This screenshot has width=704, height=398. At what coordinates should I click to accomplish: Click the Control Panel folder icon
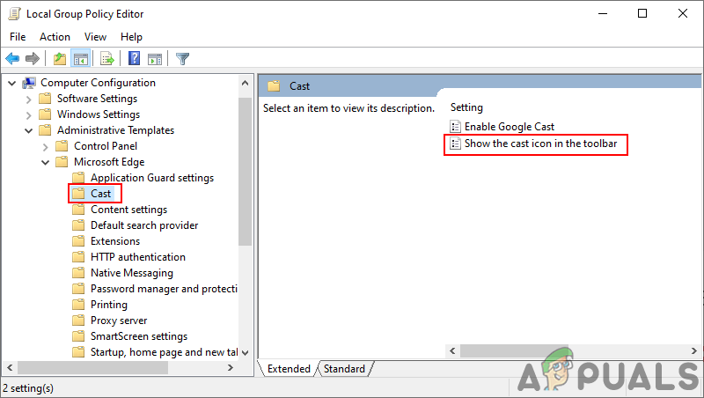click(x=62, y=146)
